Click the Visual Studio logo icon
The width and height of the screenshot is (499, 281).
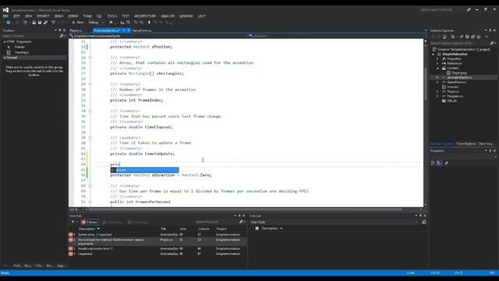[5, 10]
